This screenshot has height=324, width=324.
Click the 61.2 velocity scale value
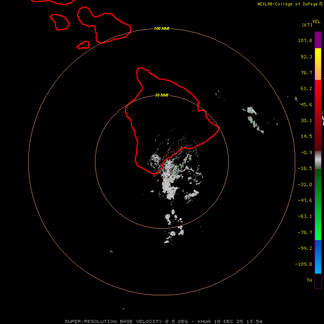pos(306,89)
